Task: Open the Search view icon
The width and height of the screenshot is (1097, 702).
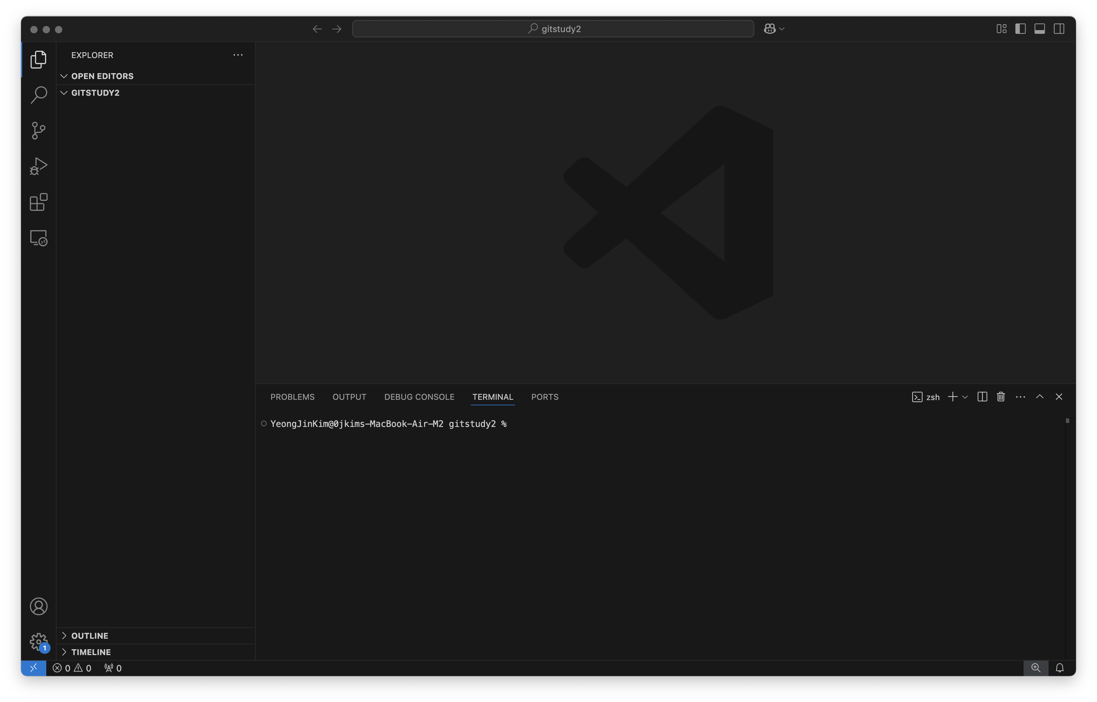Action: point(39,95)
